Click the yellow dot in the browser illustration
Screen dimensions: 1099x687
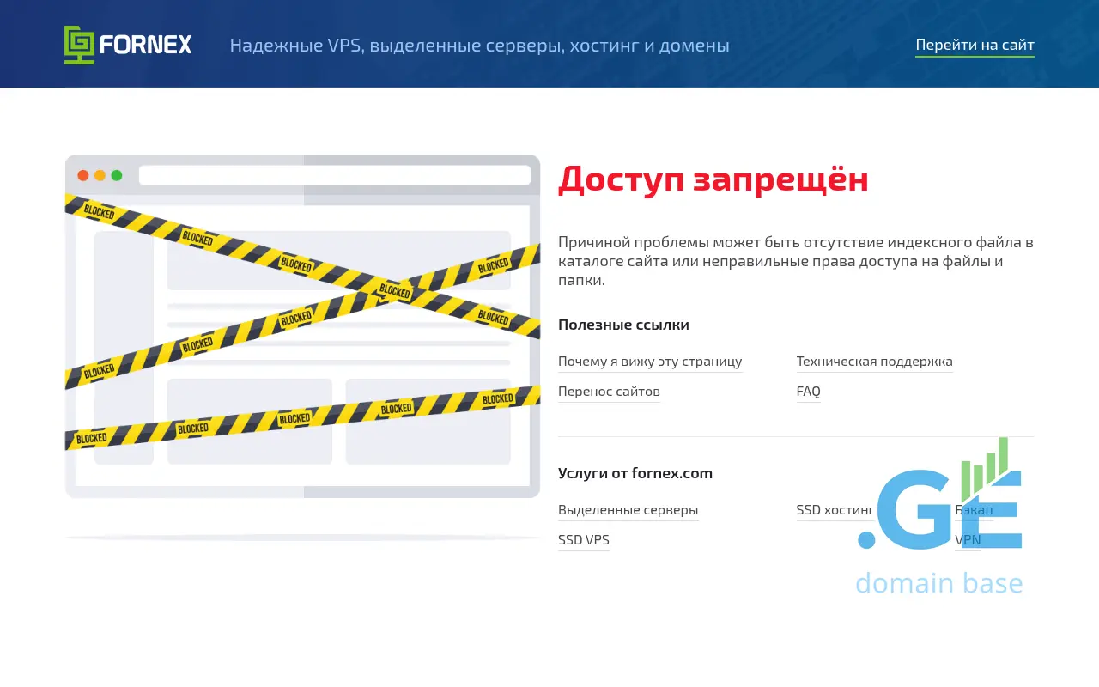click(x=100, y=175)
